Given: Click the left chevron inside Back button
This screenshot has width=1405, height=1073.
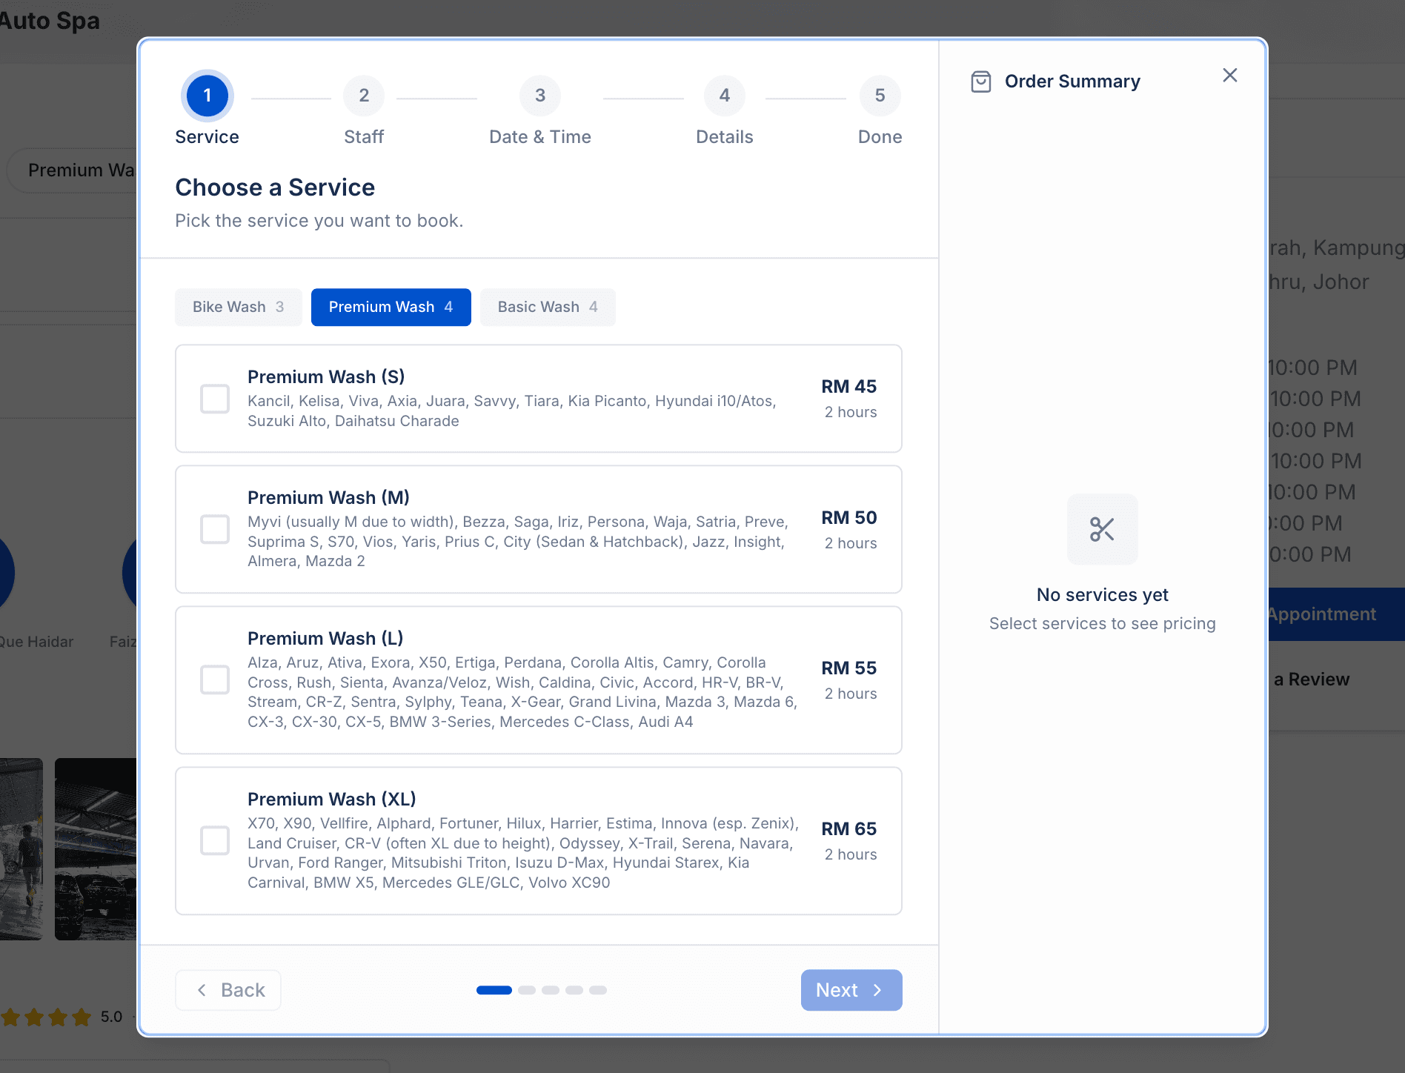Looking at the screenshot, I should (x=202, y=990).
